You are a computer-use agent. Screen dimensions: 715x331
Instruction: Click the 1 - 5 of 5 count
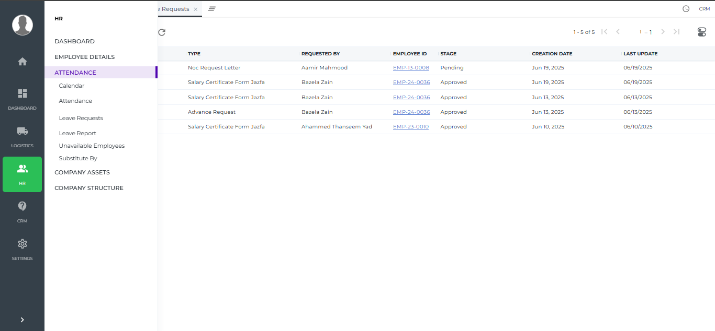coord(584,32)
